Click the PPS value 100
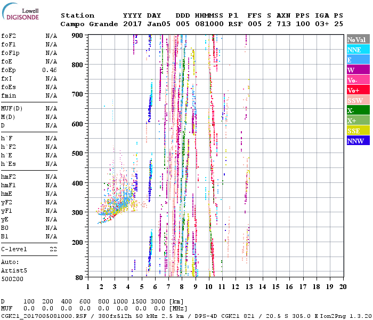Image resolution: width=373 pixels, height=320 pixels. [x=303, y=24]
